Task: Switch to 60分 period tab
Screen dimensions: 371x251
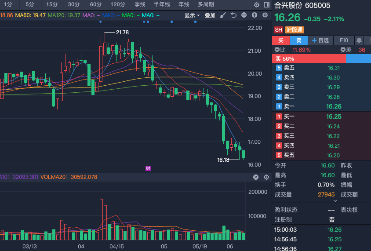Action: 96,4
